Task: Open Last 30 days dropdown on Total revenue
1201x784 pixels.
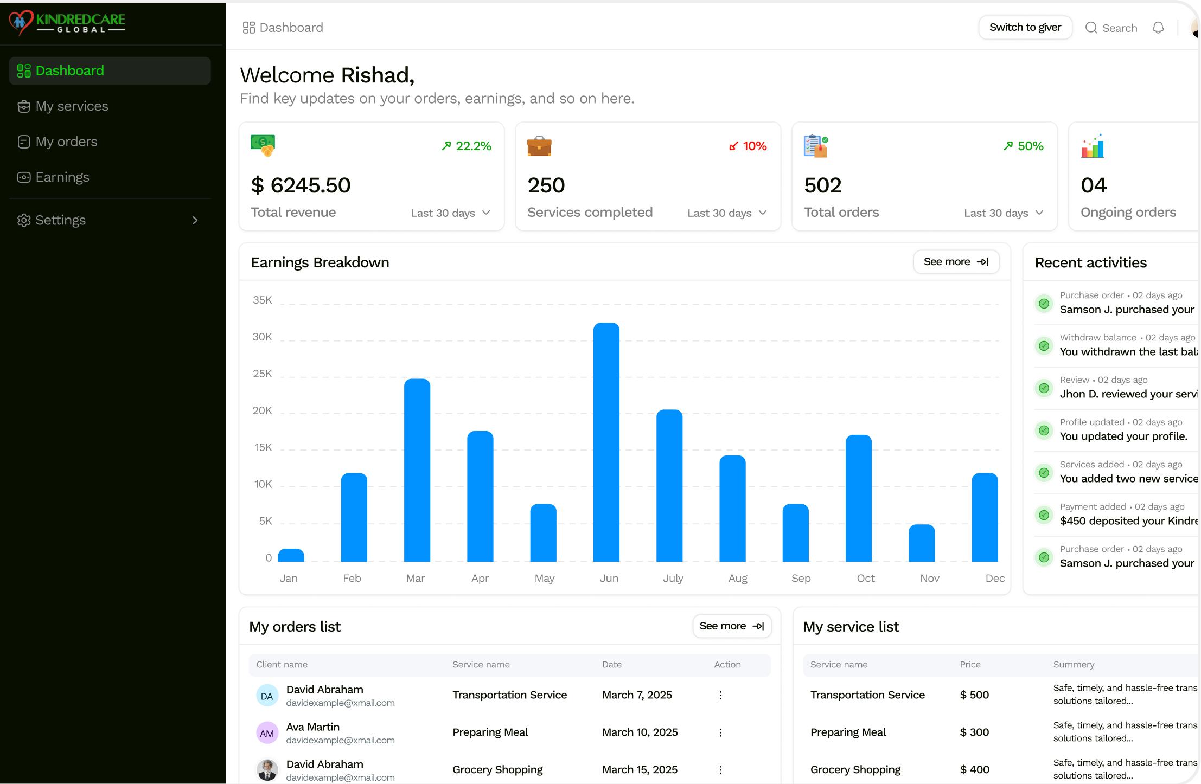Action: (450, 213)
